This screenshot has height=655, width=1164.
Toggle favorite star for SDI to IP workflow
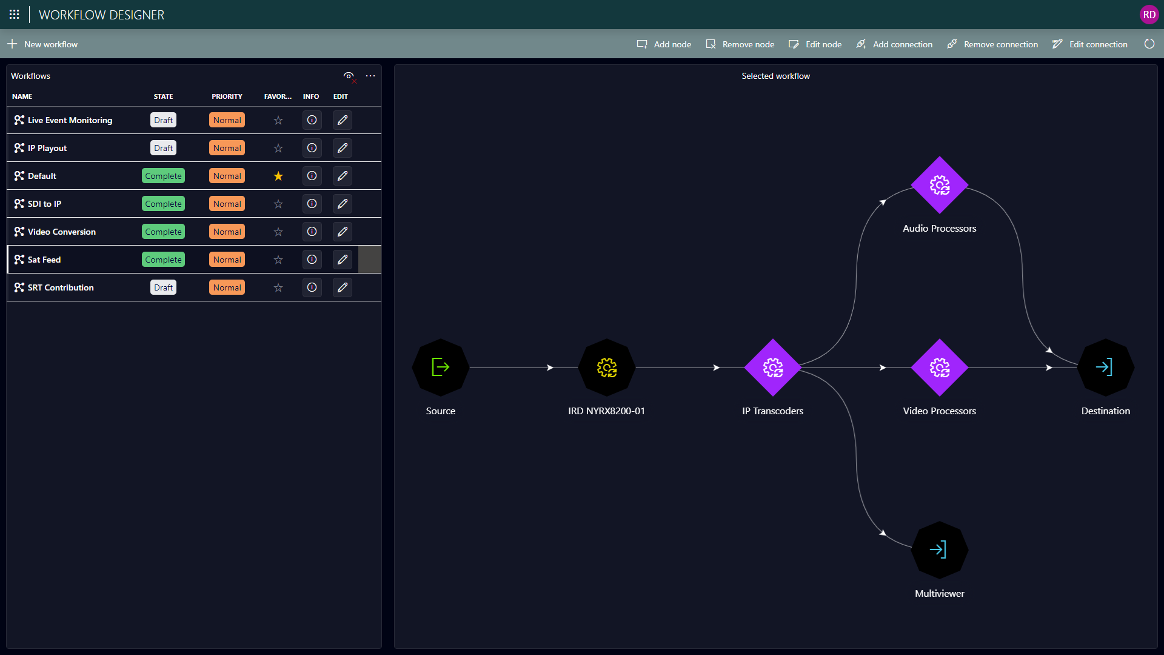tap(278, 203)
